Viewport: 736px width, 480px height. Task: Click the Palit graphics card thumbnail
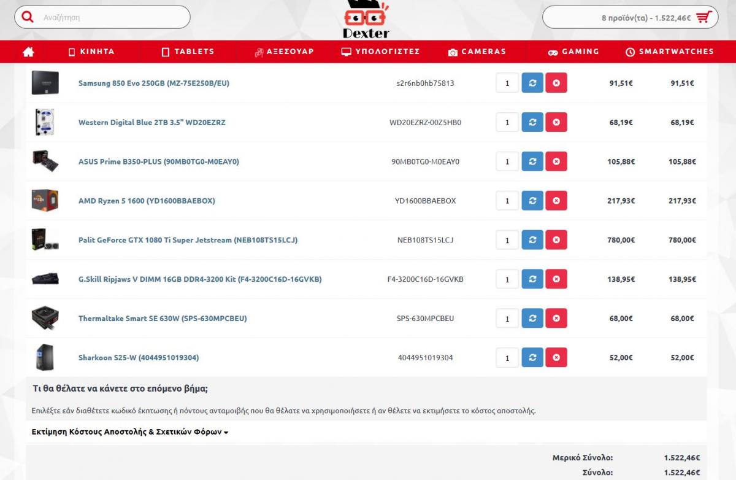[45, 240]
